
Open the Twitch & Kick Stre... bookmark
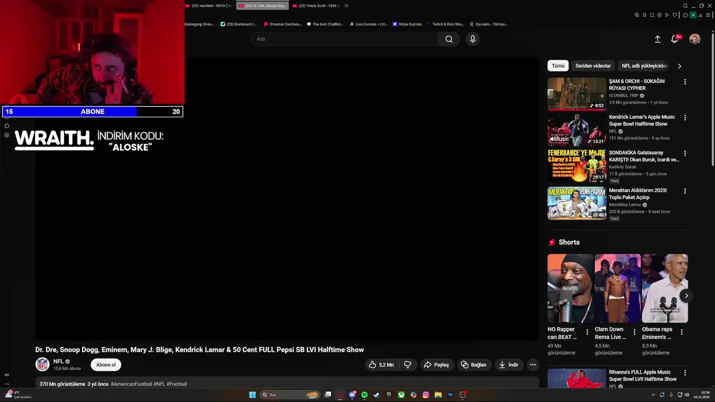[x=445, y=24]
